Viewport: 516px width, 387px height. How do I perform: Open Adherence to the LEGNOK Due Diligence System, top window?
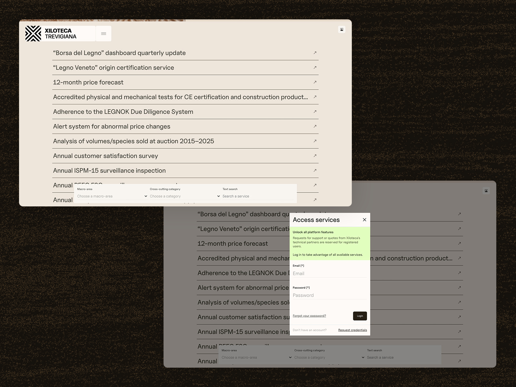pyautogui.click(x=185, y=112)
